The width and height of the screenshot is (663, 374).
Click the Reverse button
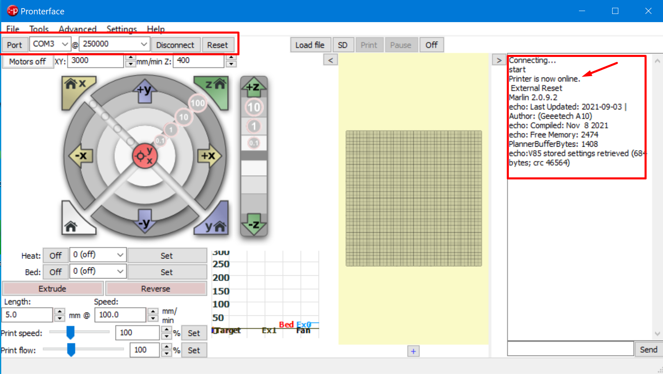(x=156, y=288)
